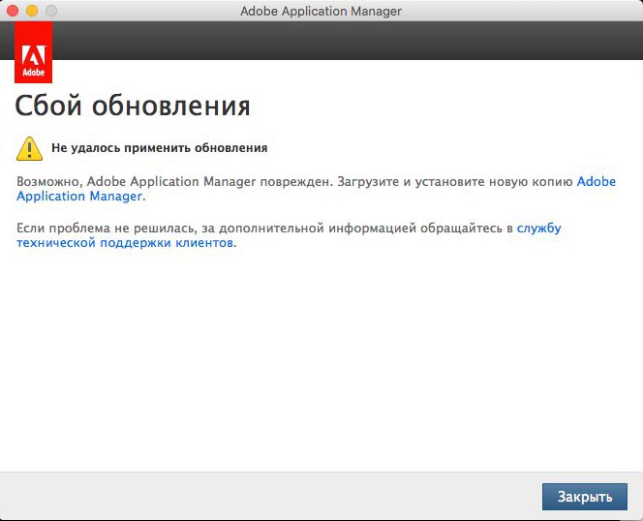Minimize the window with yellow button
The width and height of the screenshot is (643, 521).
pos(32,11)
